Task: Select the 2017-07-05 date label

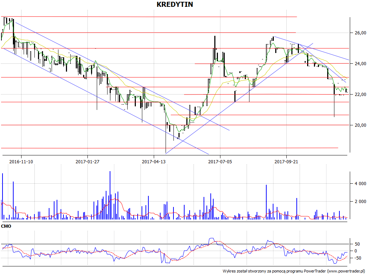Action: click(x=220, y=161)
